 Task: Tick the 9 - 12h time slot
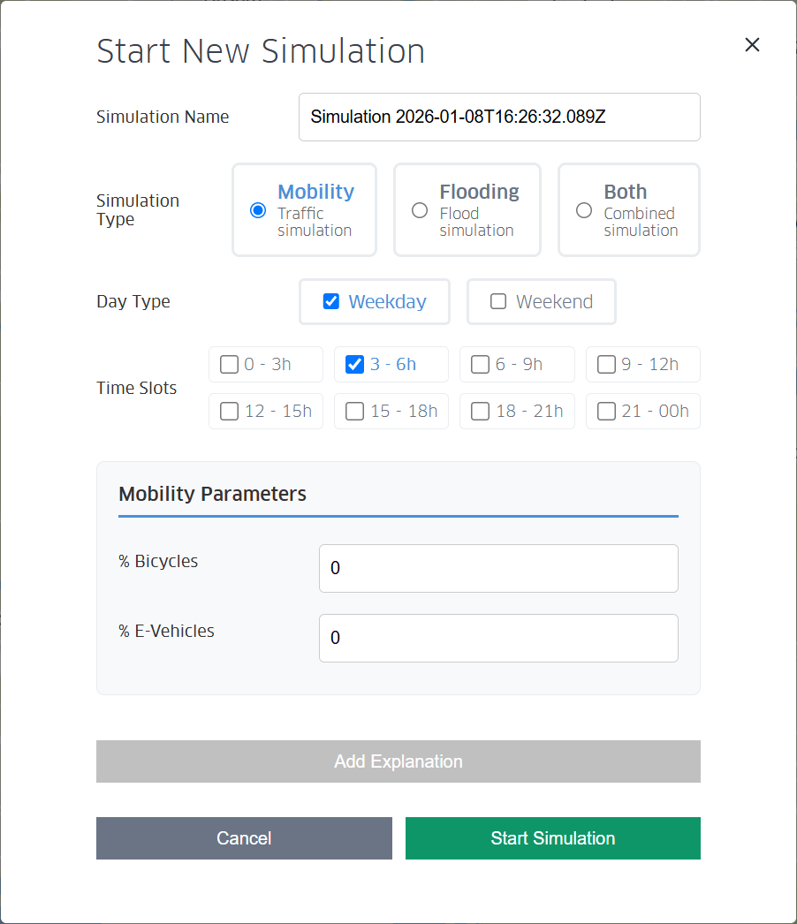pos(606,365)
